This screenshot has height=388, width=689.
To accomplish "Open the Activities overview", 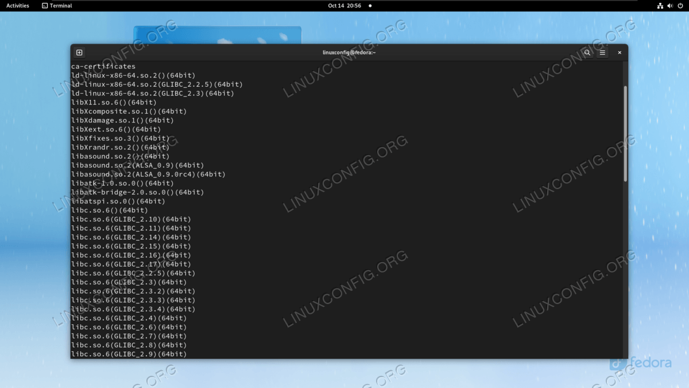I will [18, 6].
